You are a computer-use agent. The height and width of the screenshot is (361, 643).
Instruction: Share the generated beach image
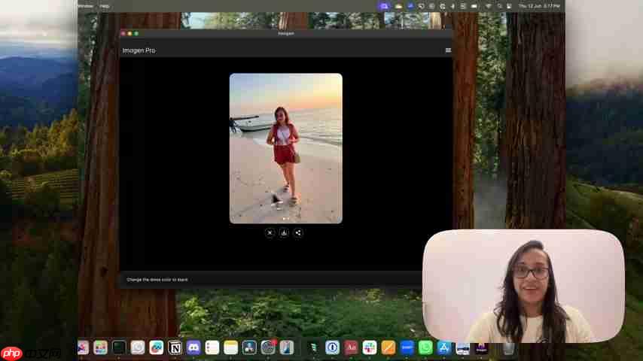[298, 232]
